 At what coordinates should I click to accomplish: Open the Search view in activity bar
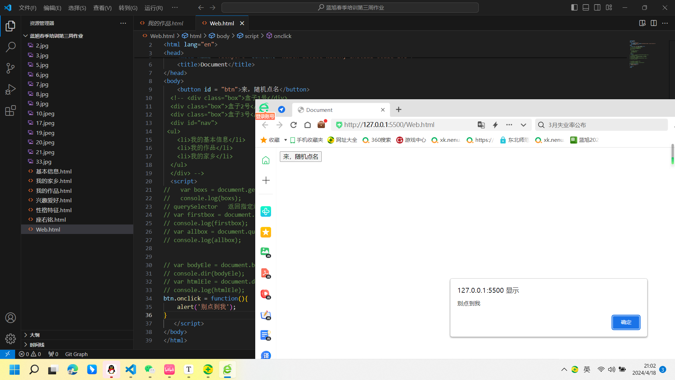[x=11, y=47]
